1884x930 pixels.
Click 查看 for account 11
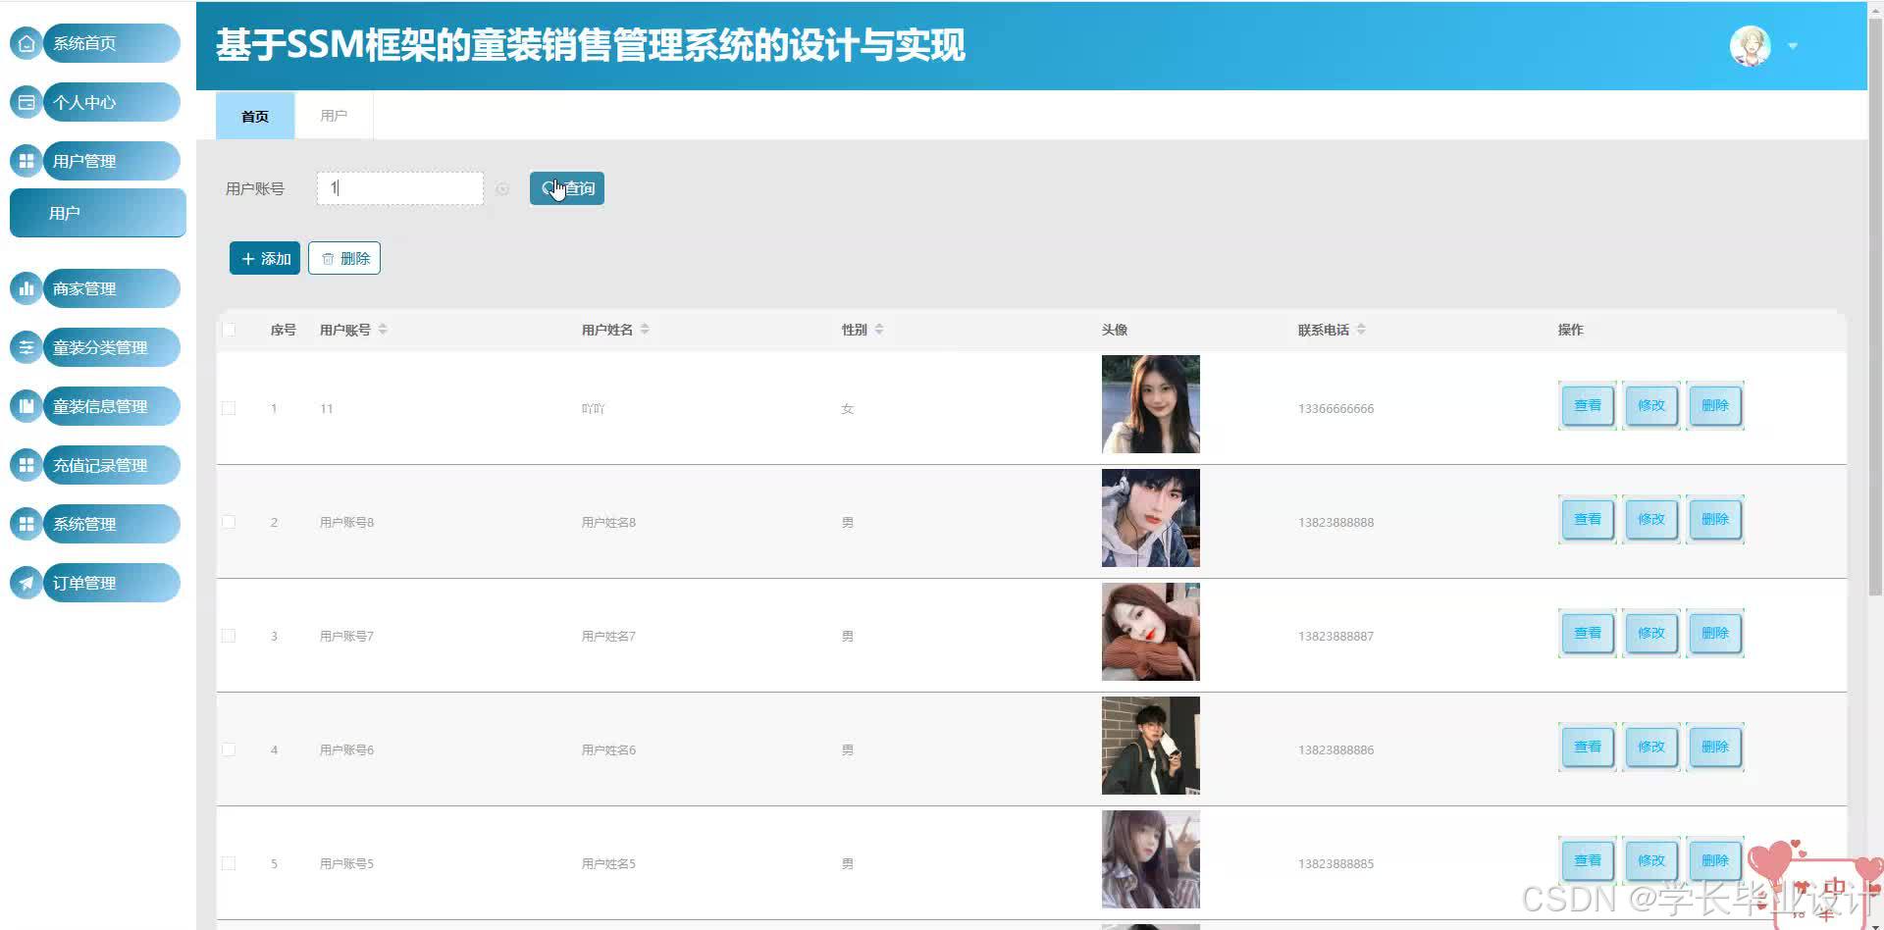[1588, 405]
